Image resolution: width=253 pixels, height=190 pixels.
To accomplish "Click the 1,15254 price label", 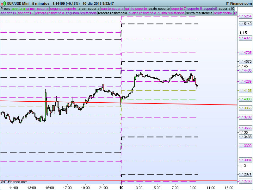I will point(245,16).
